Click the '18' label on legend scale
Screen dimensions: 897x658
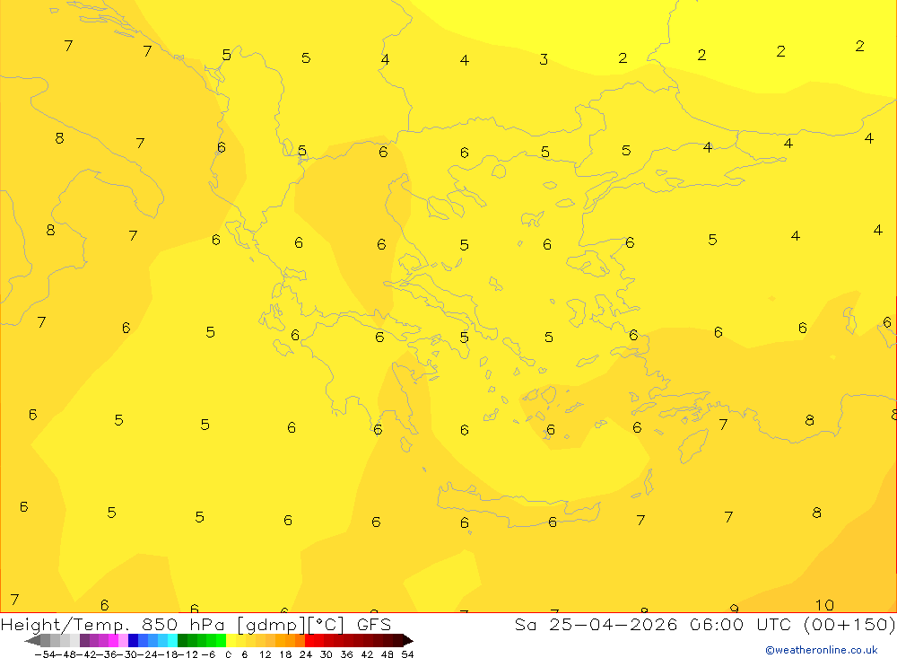point(285,654)
